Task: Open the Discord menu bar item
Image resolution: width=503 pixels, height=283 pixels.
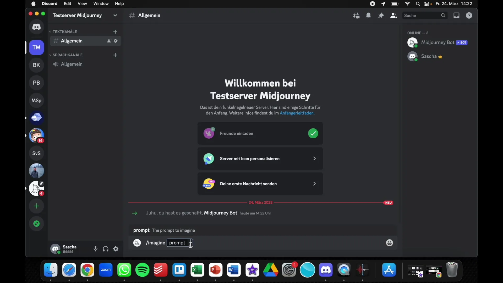Action: coord(50,4)
